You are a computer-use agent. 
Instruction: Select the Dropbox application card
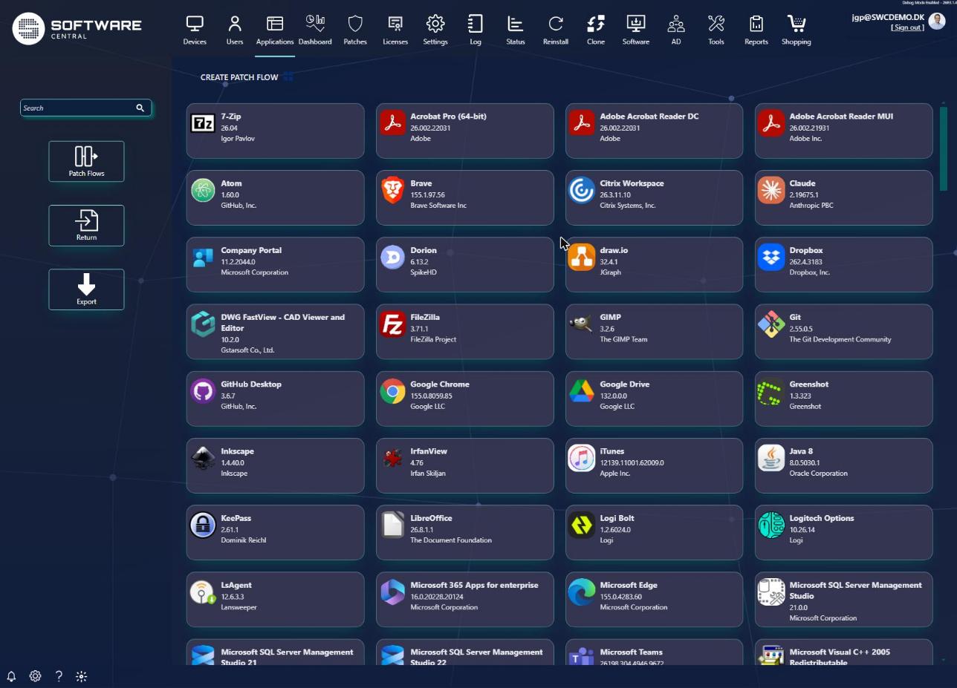point(843,264)
